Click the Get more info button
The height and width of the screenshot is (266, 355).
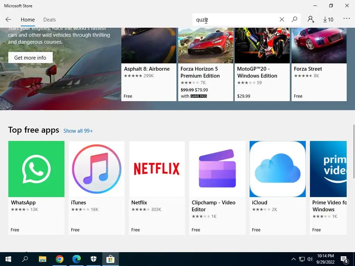tap(31, 57)
